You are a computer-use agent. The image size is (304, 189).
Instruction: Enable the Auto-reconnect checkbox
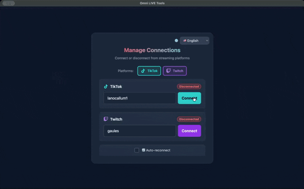[x=136, y=150]
